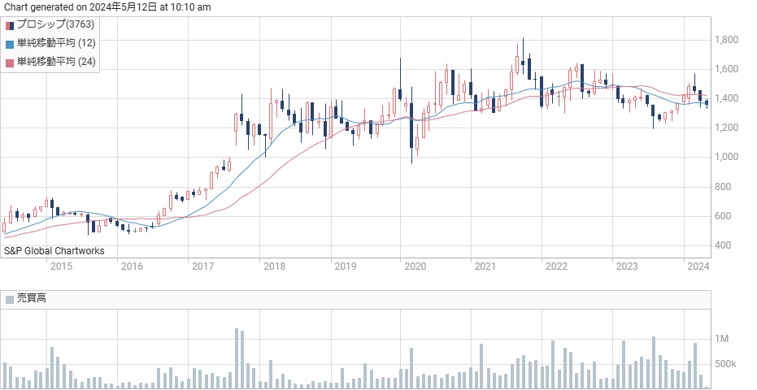The width and height of the screenshot is (757, 390).
Task: Click the pink 単純移動平均 (24) legend swatch
Action: (10, 63)
